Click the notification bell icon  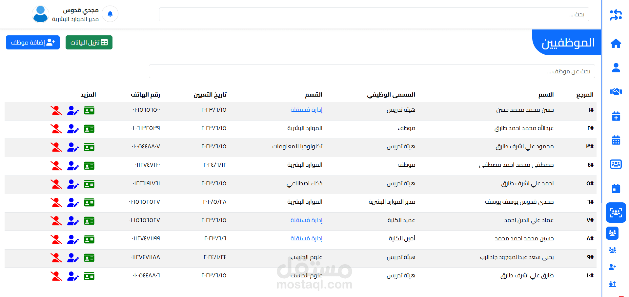110,14
